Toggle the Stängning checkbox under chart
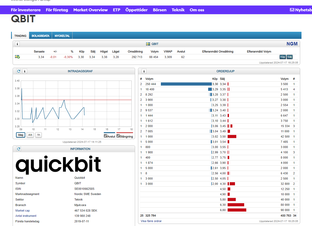 point(118,136)
